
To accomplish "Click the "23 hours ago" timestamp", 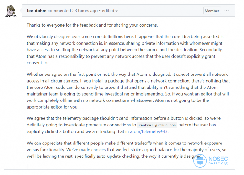I will pos(85,11).
